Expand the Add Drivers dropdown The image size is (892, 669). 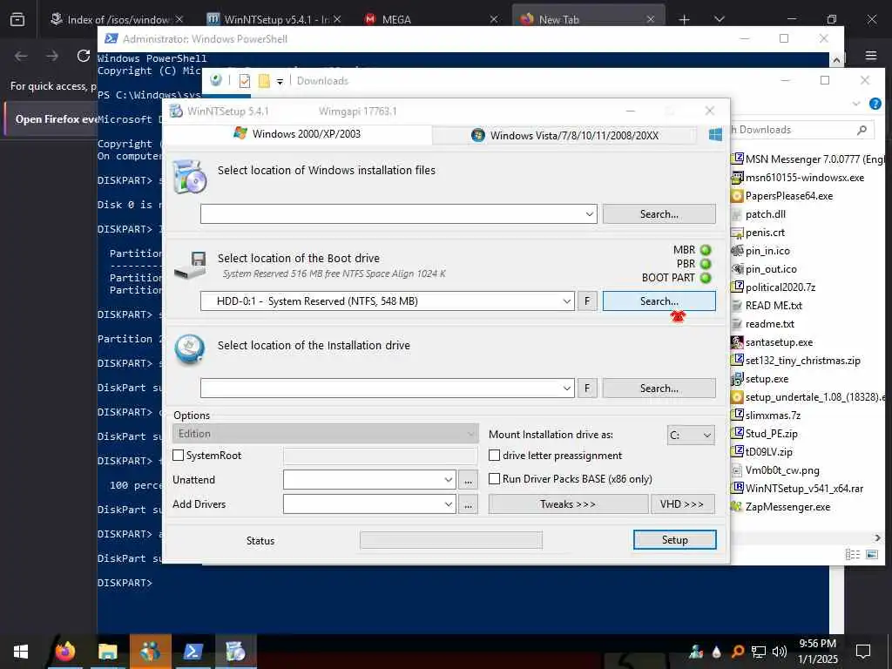[449, 504]
